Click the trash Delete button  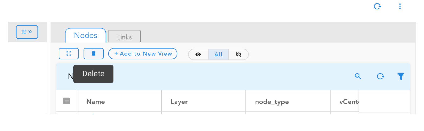pyautogui.click(x=93, y=53)
